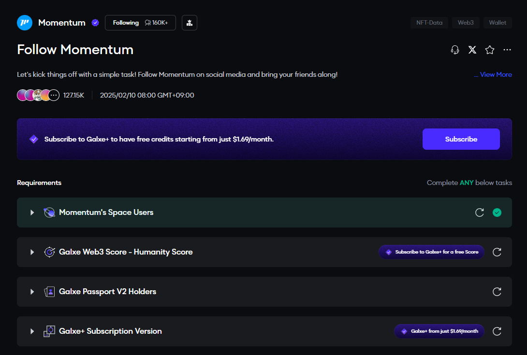Click the diamond icon in the Galxe+ banner

34,139
